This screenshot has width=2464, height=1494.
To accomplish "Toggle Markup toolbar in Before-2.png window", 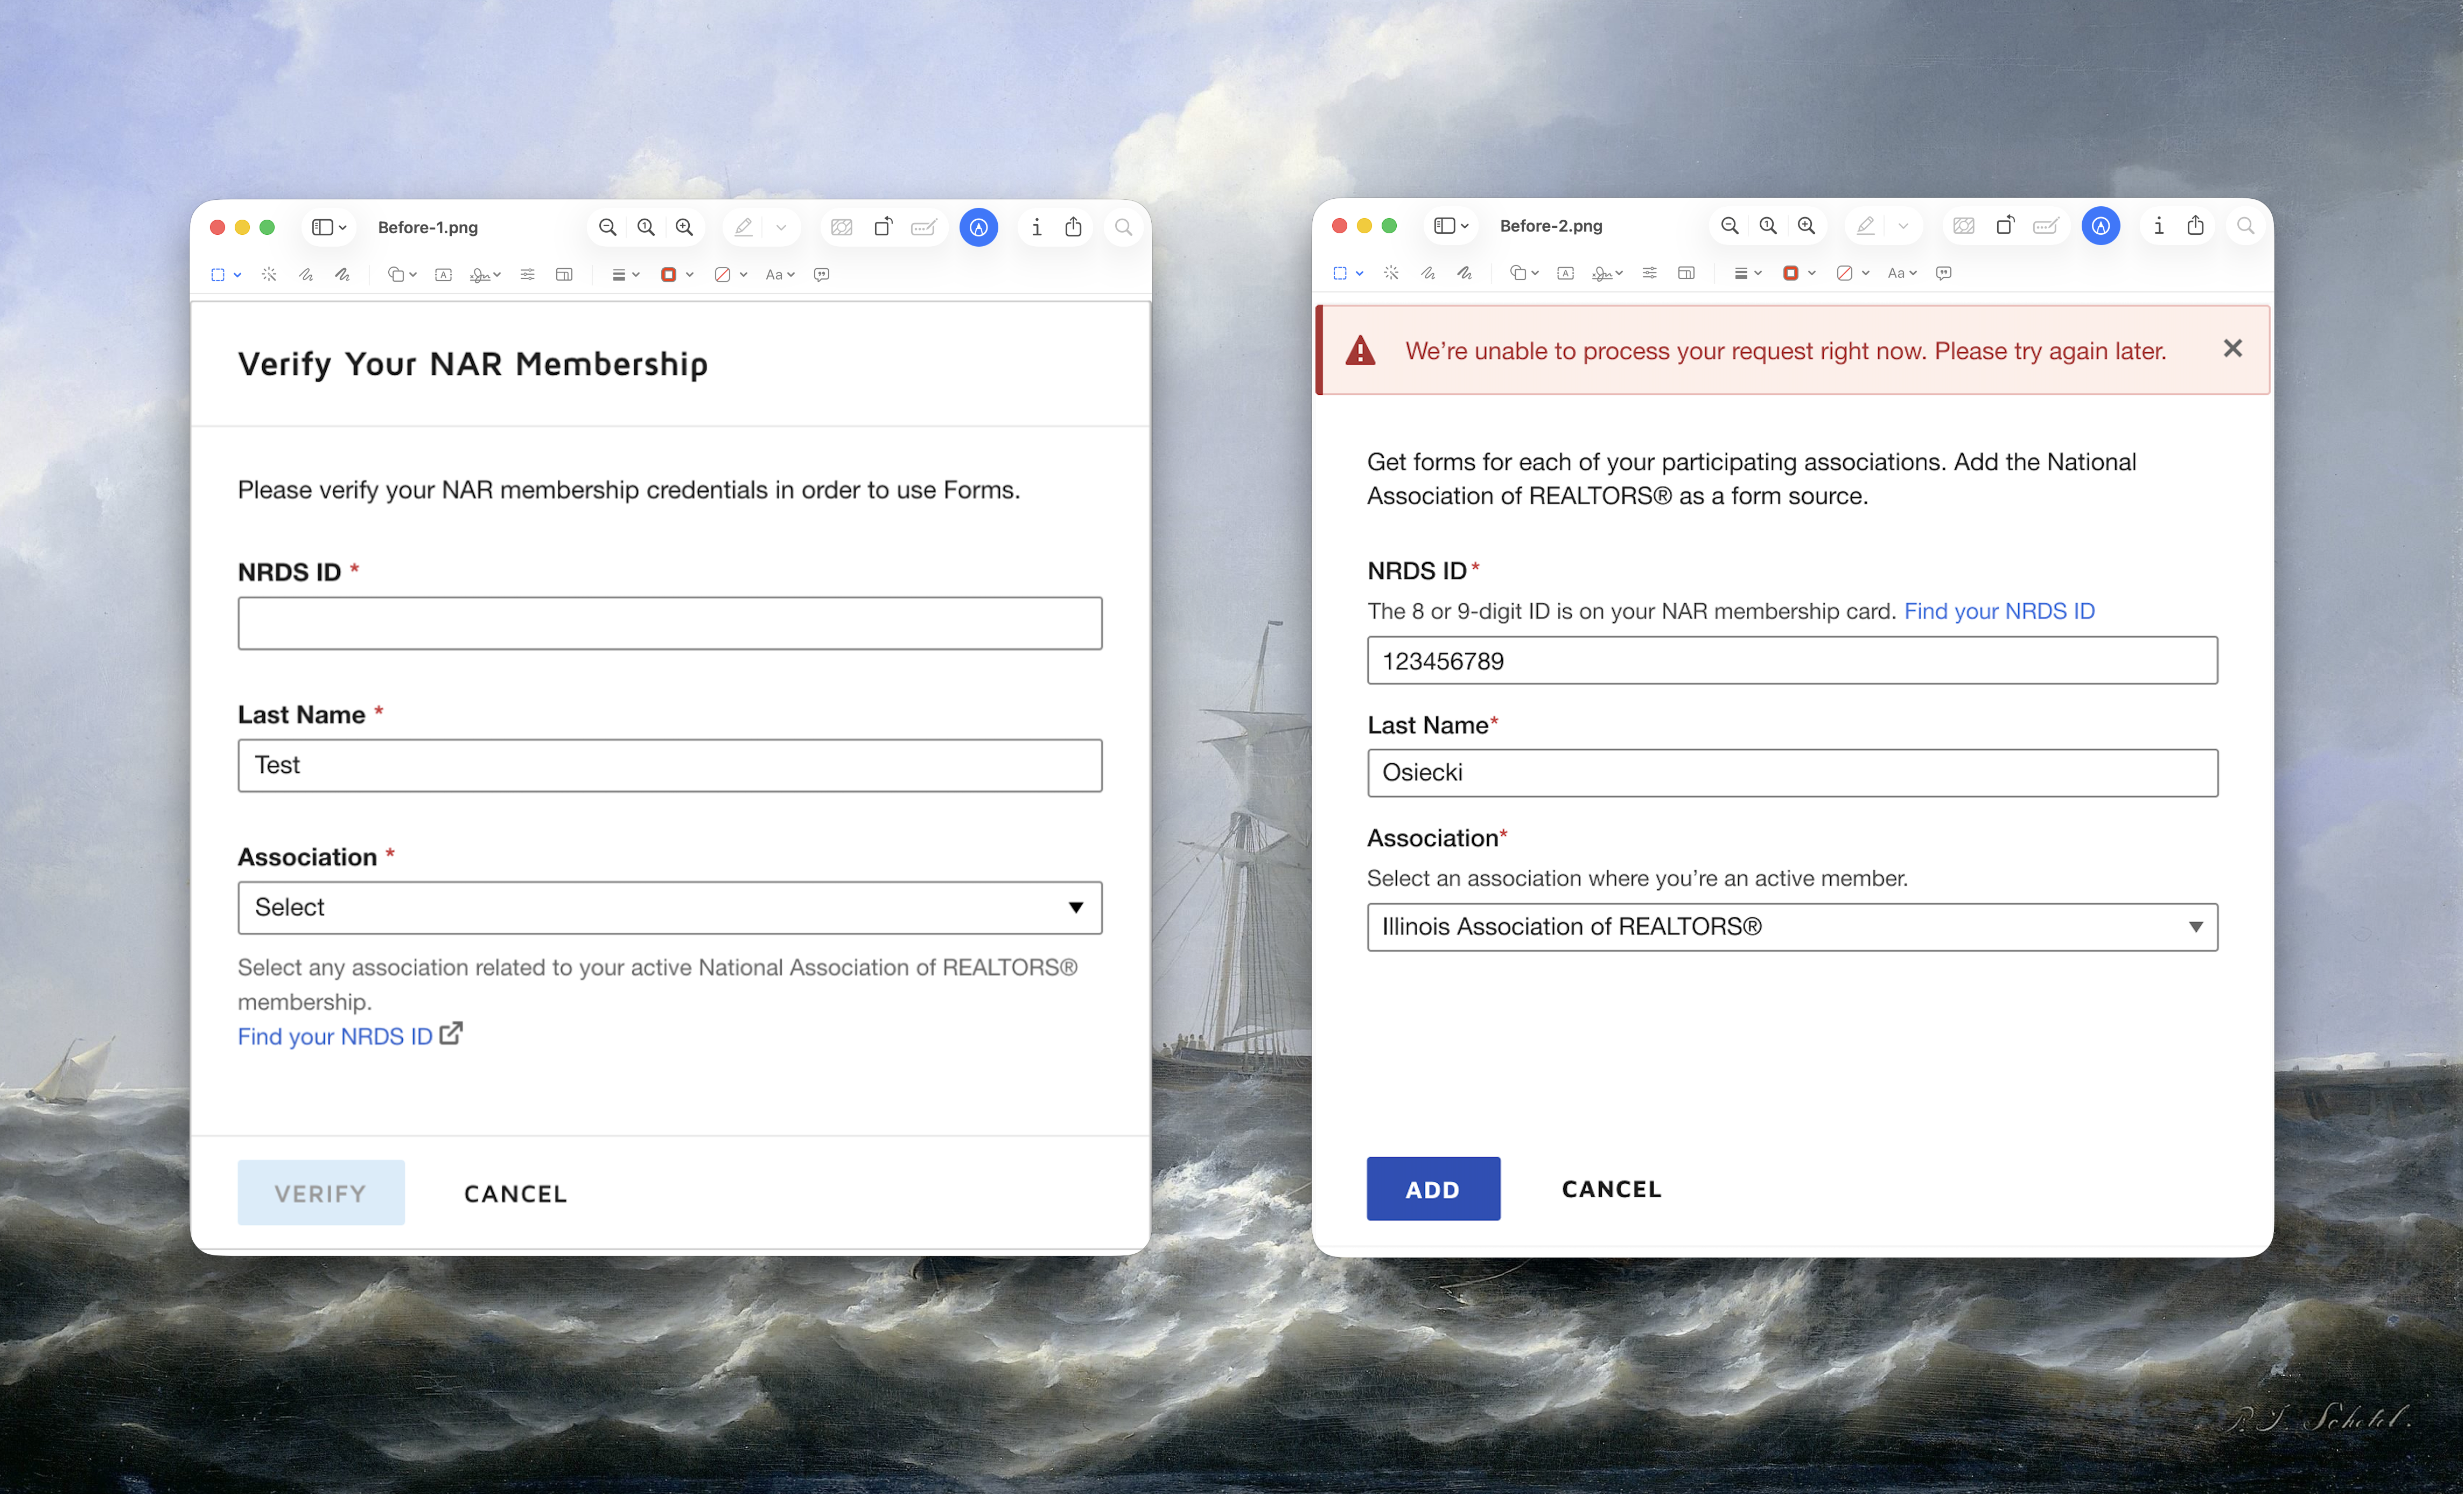I will [x=2101, y=226].
